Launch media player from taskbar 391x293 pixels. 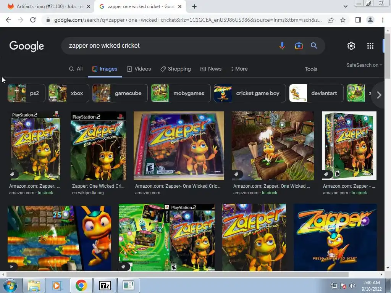click(57, 285)
